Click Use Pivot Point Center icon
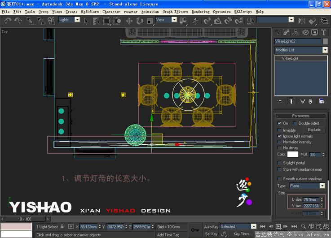 tap(183, 21)
